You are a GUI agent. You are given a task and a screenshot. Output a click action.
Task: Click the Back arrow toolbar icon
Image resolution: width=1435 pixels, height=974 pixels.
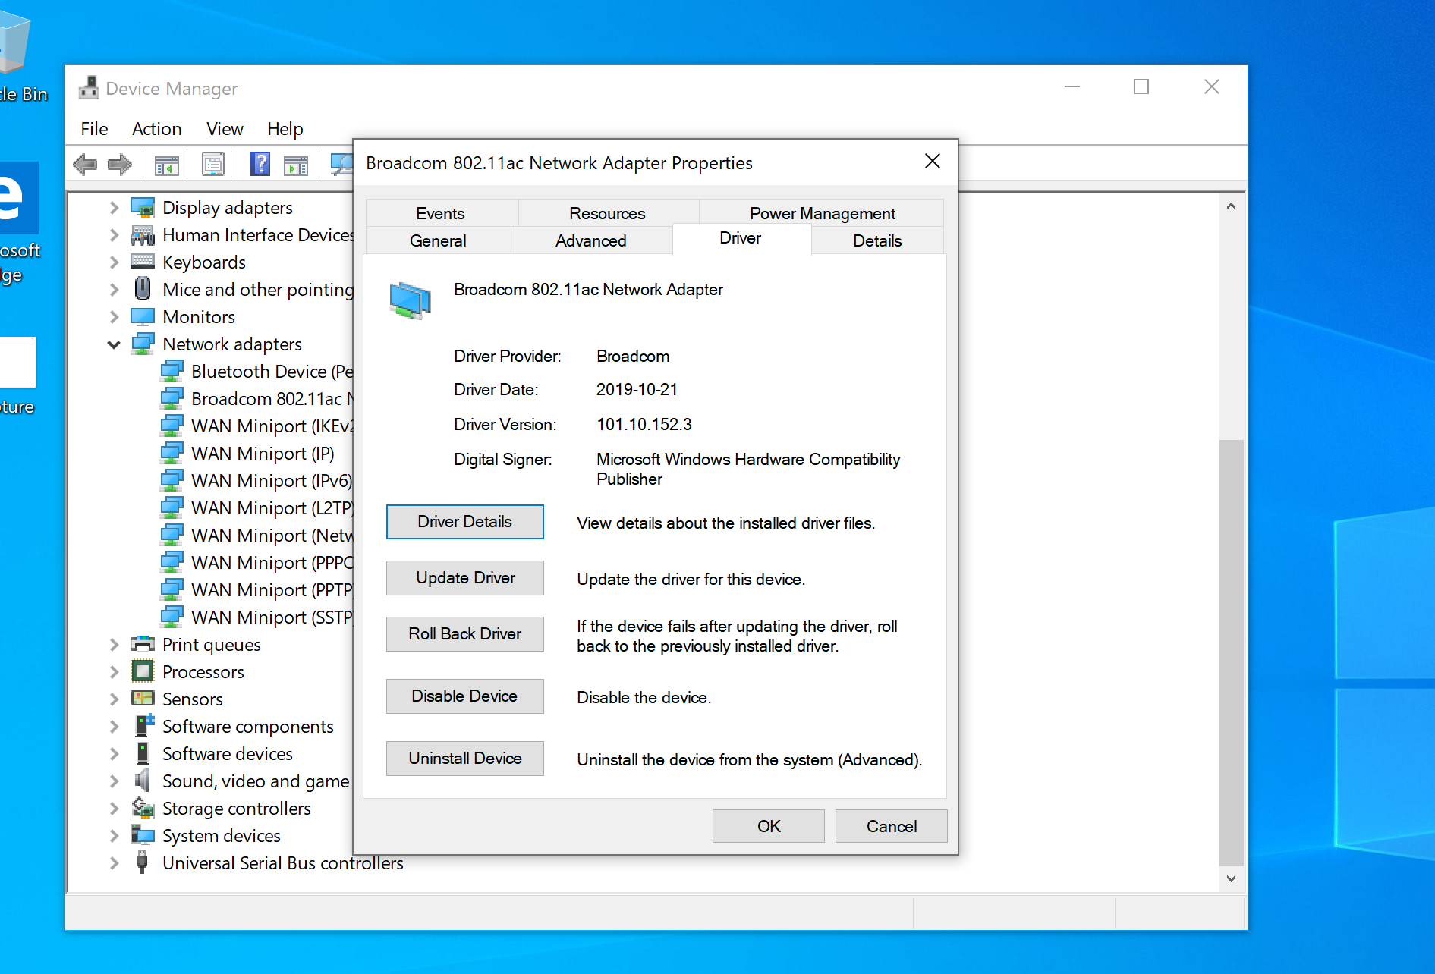(x=85, y=164)
